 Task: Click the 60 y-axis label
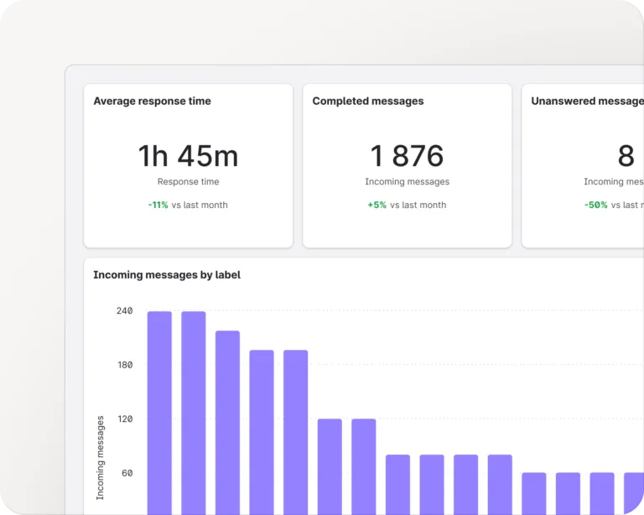click(x=127, y=473)
